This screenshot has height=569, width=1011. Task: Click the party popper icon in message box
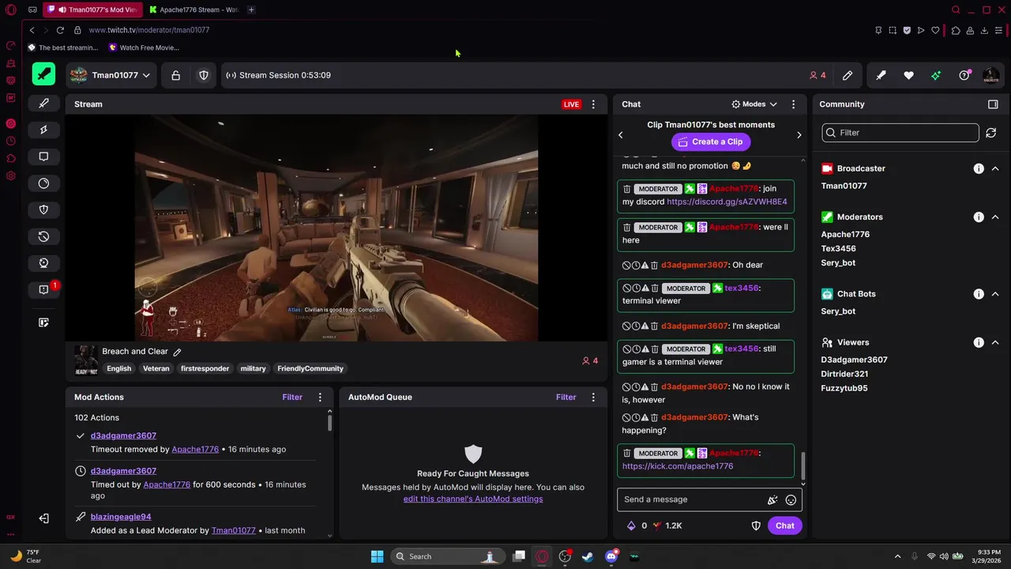coord(772,499)
